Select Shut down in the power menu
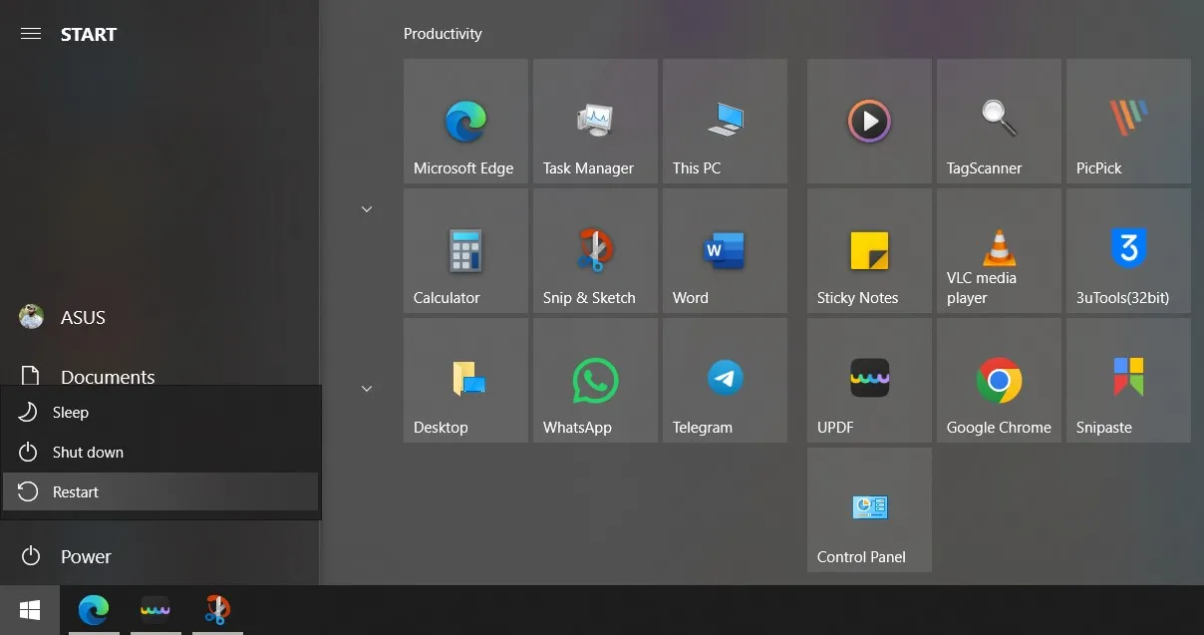Viewport: 1204px width, 635px height. (160, 452)
